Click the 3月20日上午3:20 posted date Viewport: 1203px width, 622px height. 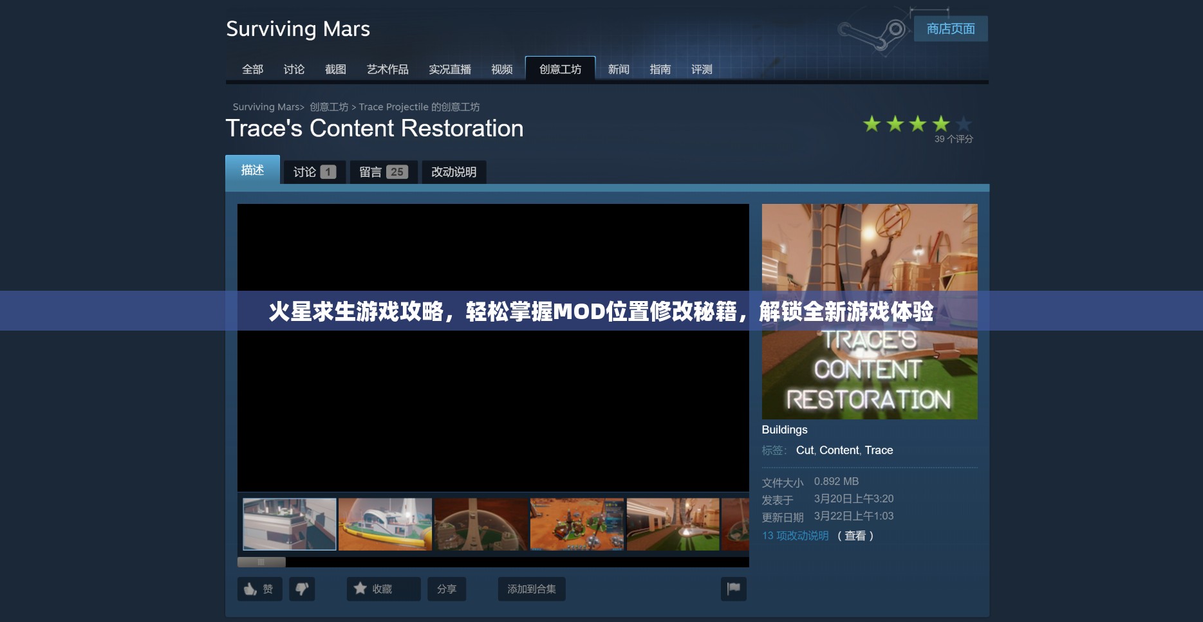(853, 499)
